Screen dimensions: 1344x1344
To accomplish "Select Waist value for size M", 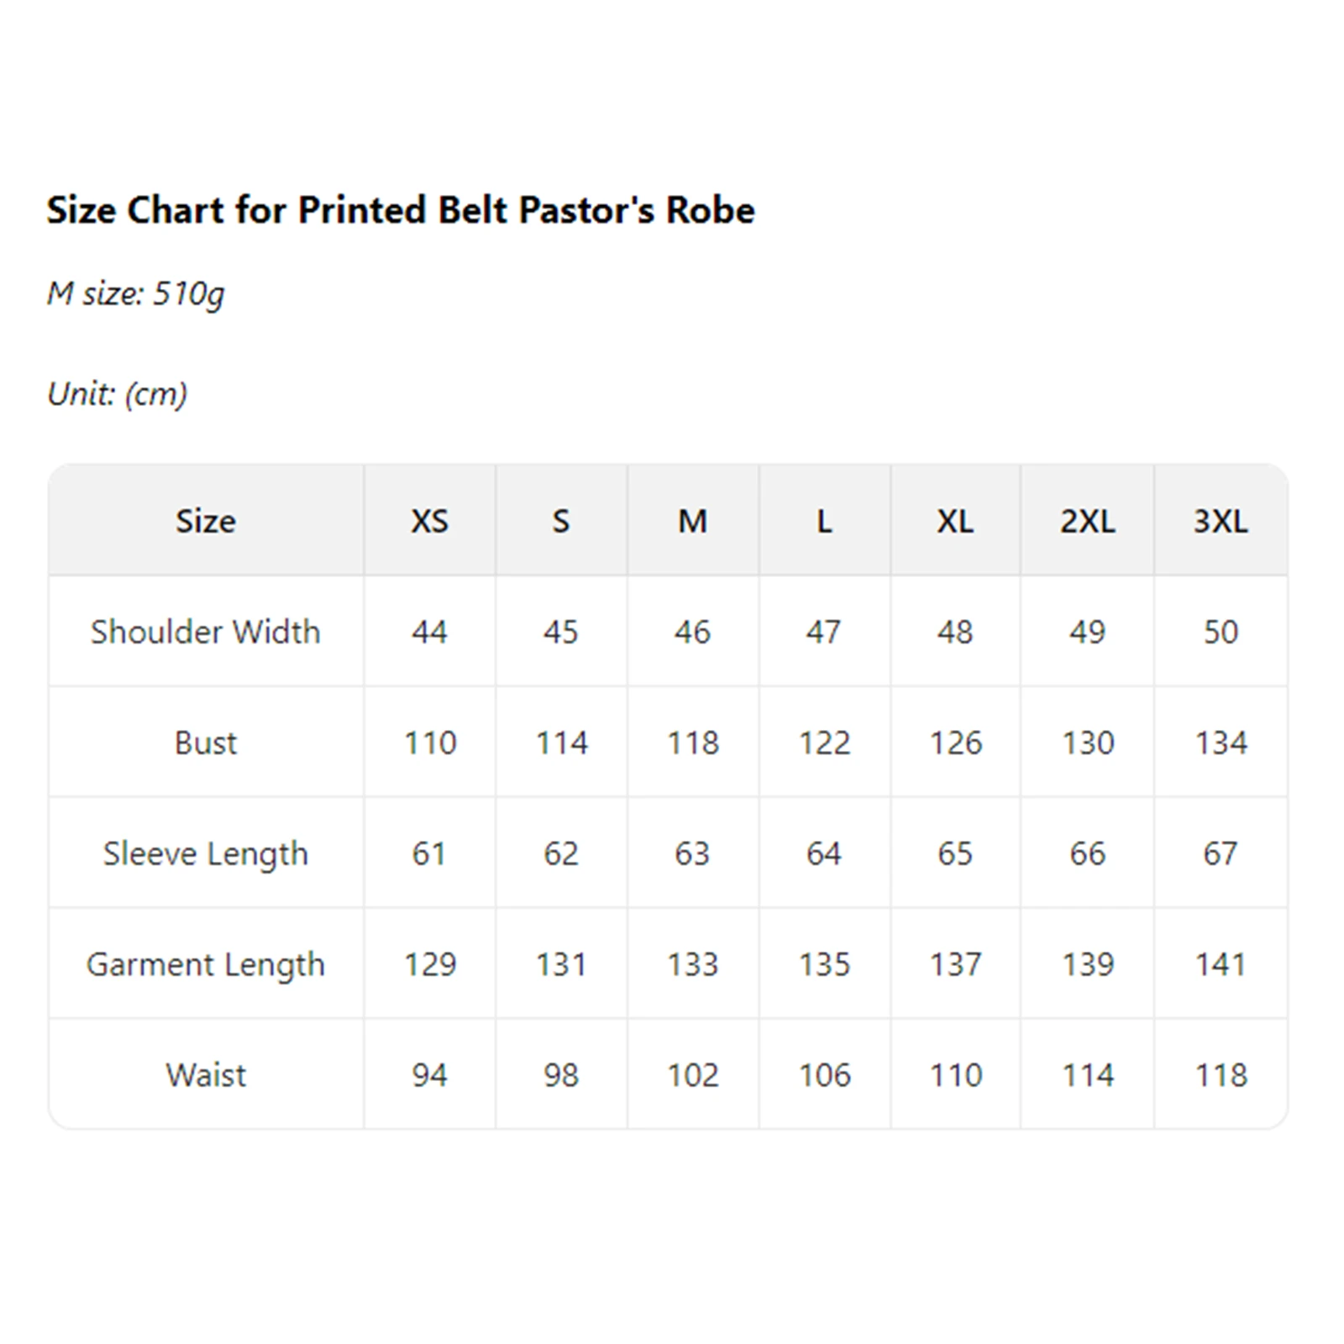I will [x=692, y=1075].
